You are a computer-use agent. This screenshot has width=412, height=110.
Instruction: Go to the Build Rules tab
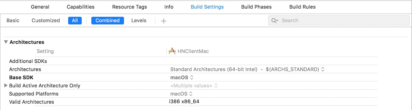[303, 7]
